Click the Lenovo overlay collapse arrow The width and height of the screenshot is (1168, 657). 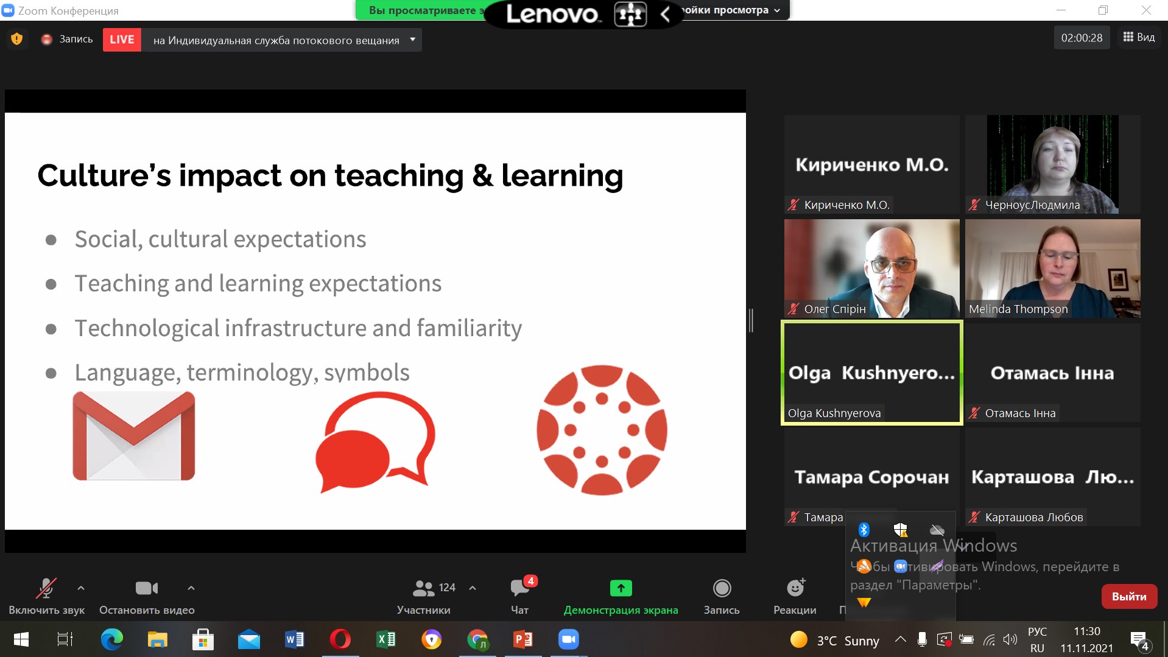[665, 14]
